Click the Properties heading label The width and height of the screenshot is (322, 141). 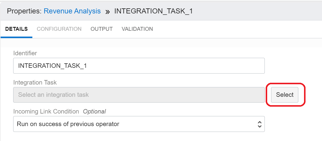[x=24, y=11]
